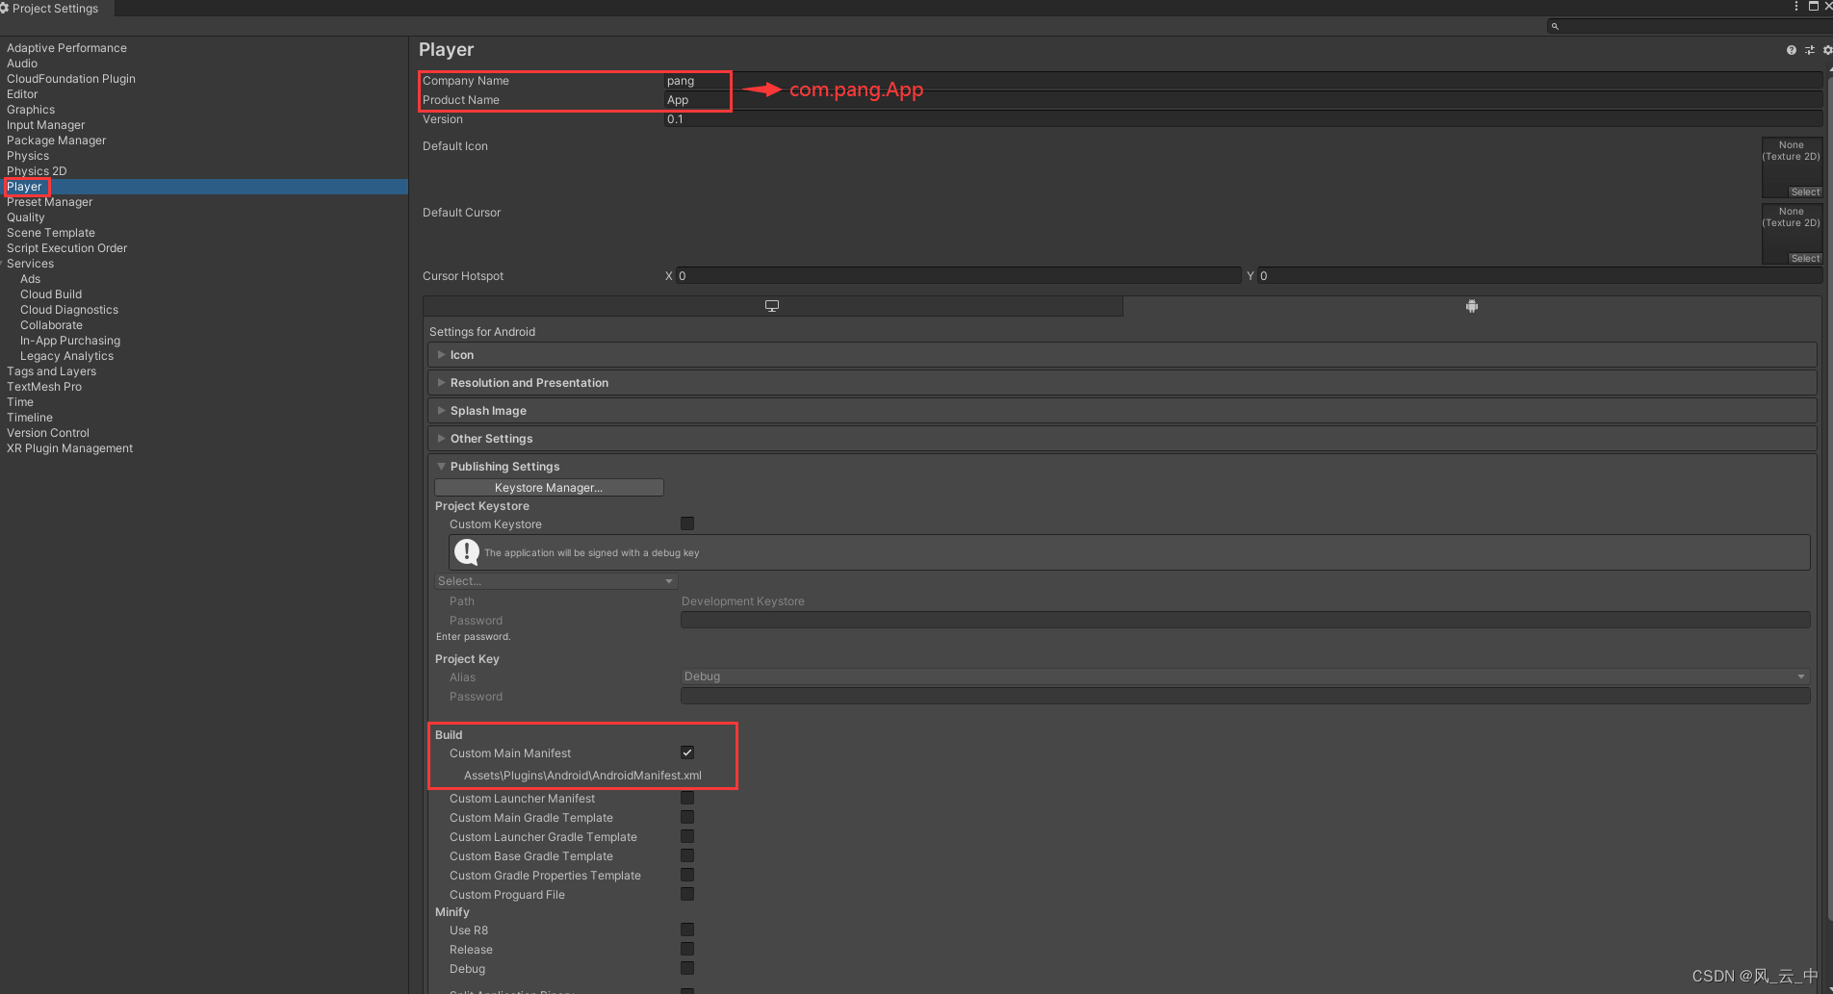This screenshot has height=994, width=1833.
Task: Click the Cursor Hotspot X input field
Action: pos(958,275)
